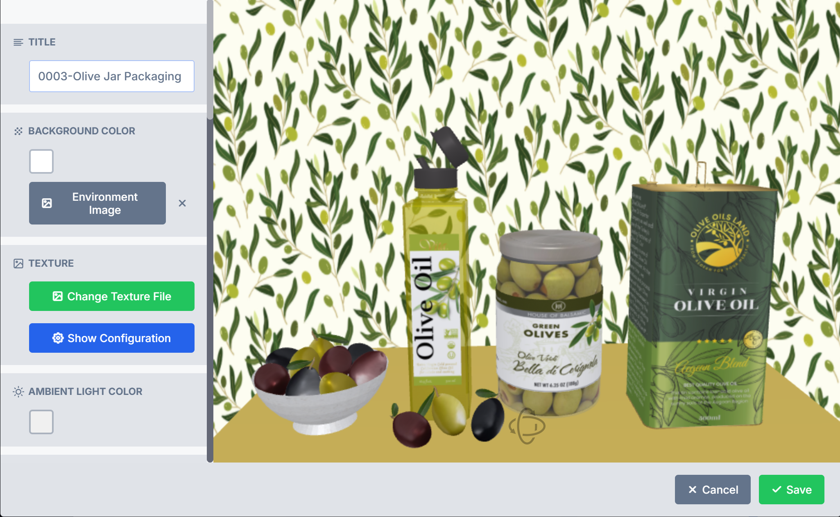Click the Texture section image icon
Image resolution: width=840 pixels, height=517 pixels.
coord(18,263)
